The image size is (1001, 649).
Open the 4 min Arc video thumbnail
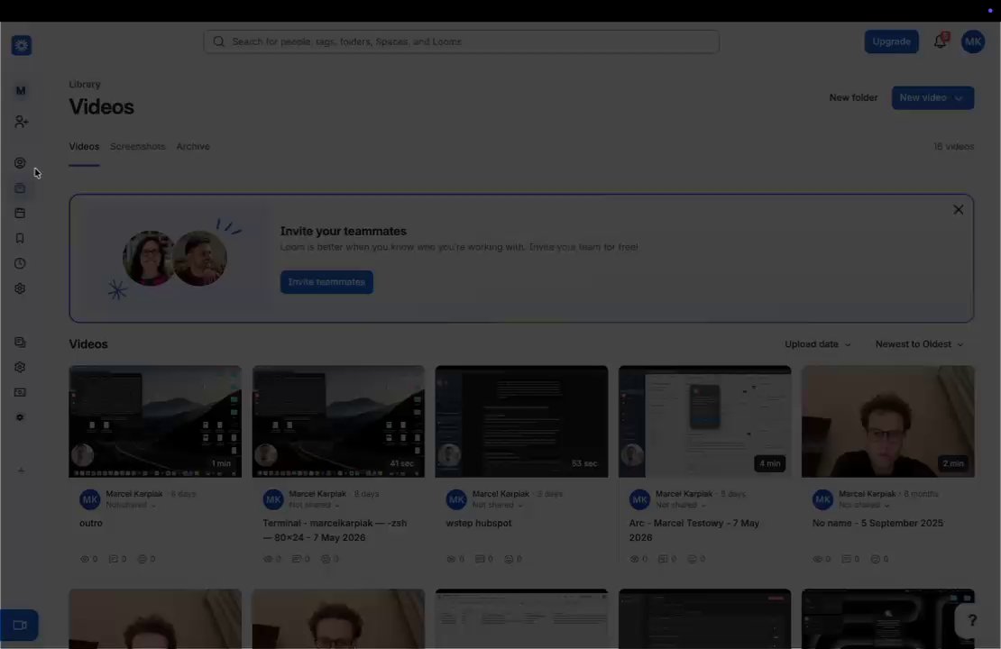pos(705,421)
